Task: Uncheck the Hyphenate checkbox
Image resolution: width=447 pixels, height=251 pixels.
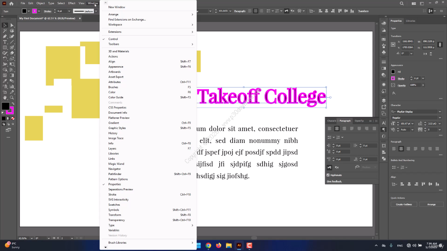Action: point(328,175)
